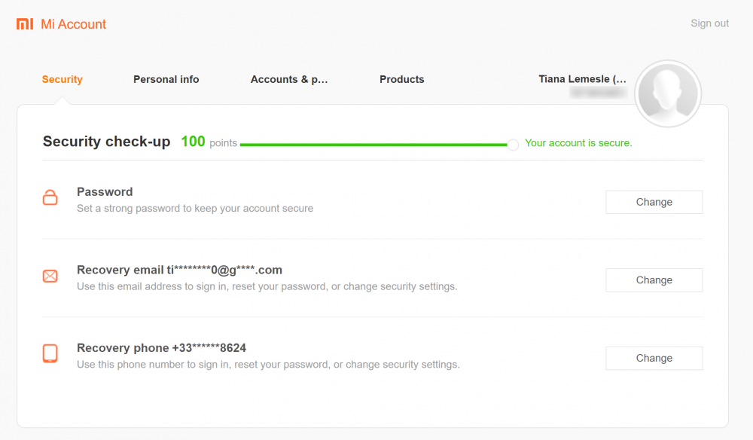
Task: Open the Personal info tab
Action: tap(166, 79)
